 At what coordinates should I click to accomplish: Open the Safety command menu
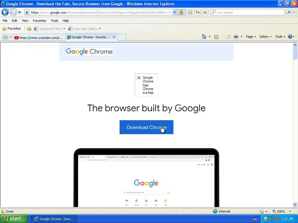265,37
